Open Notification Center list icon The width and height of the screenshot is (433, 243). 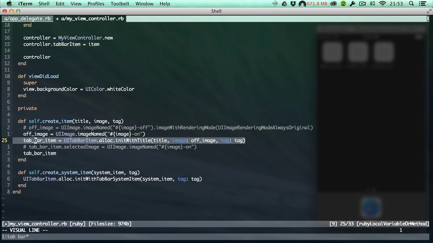point(423,4)
